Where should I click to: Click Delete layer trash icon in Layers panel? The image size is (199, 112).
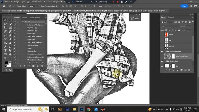tap(189, 70)
